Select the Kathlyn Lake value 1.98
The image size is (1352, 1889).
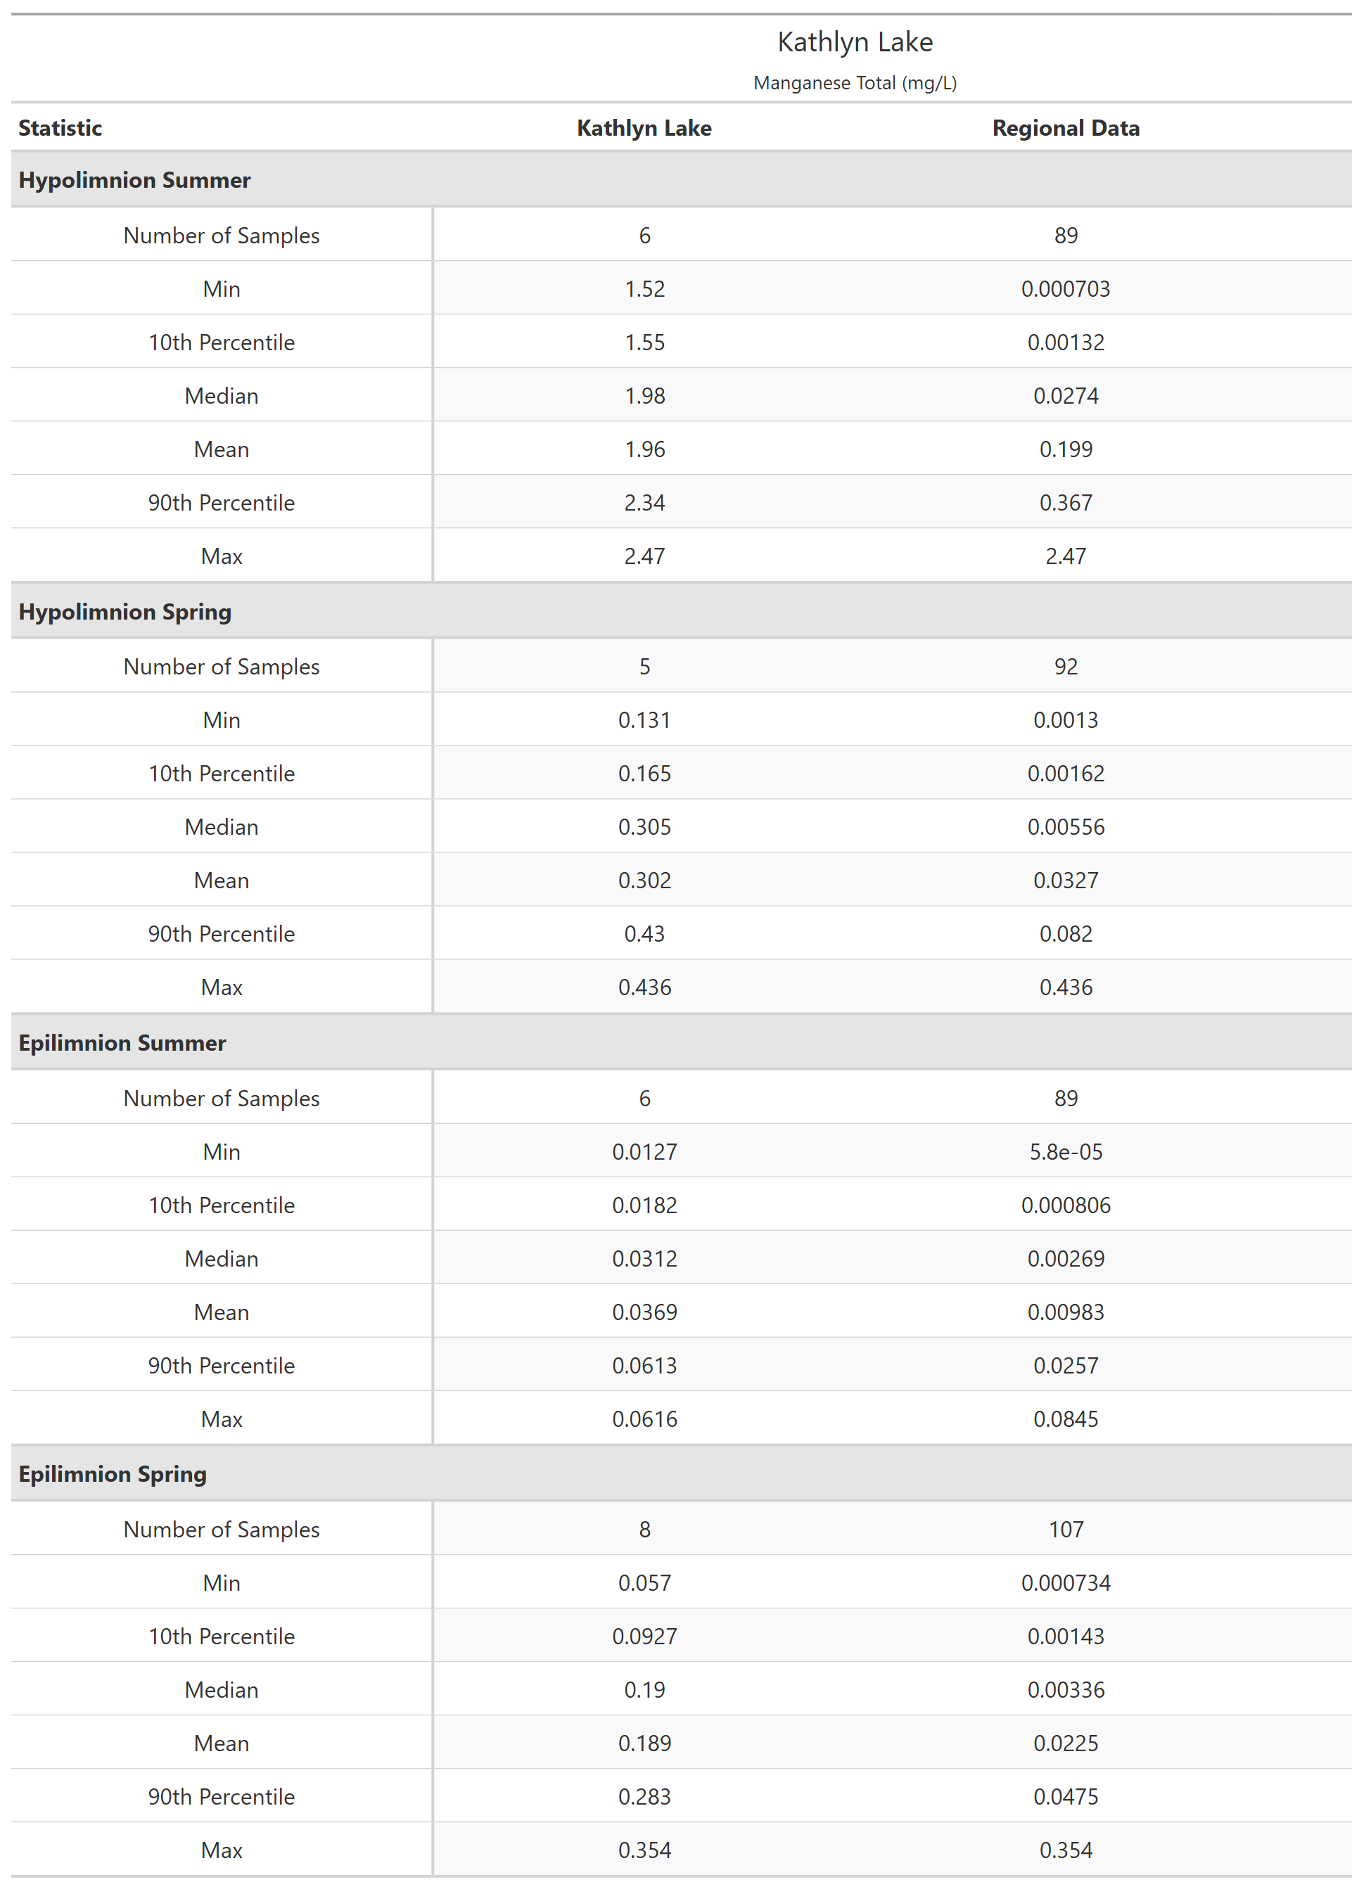[644, 396]
